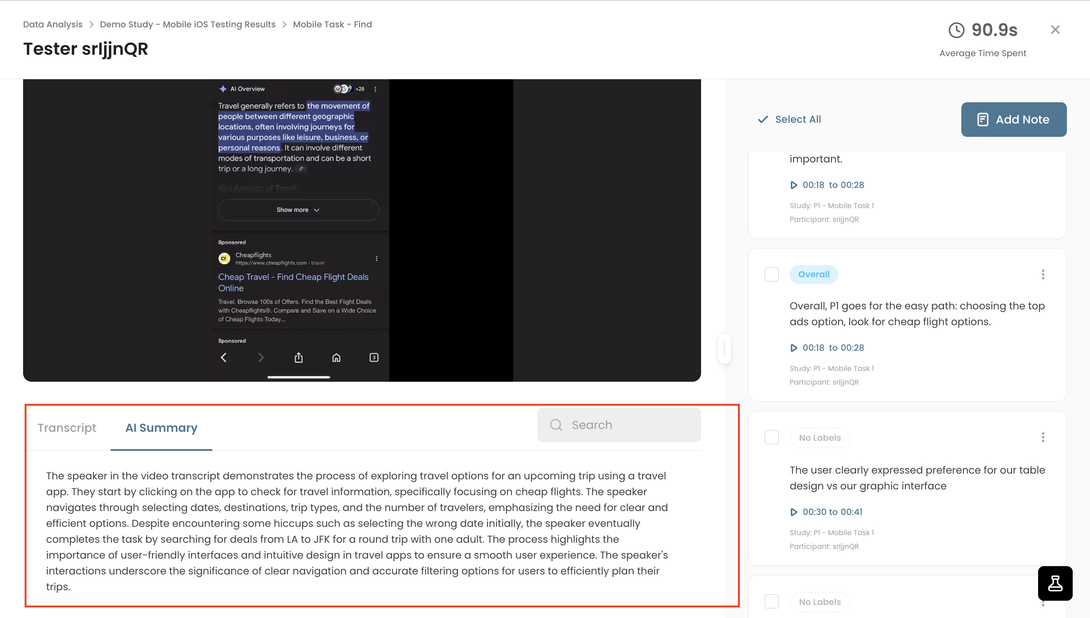Click No Labels on the bottom note

pos(819,602)
